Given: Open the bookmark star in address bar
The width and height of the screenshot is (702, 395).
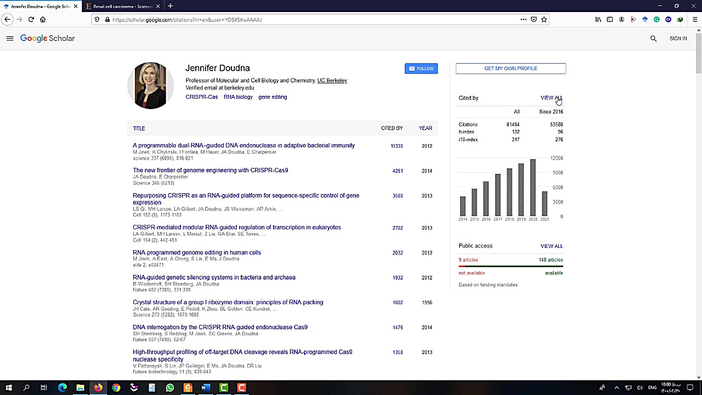Looking at the screenshot, I should pos(544,19).
